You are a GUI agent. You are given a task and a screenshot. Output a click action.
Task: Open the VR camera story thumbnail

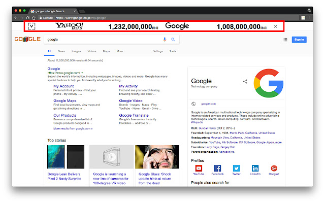click(112, 157)
